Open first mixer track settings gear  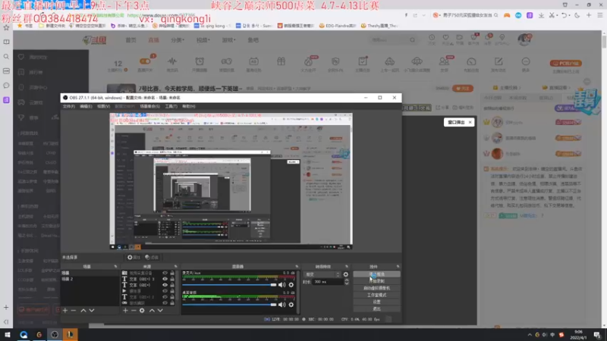291,285
